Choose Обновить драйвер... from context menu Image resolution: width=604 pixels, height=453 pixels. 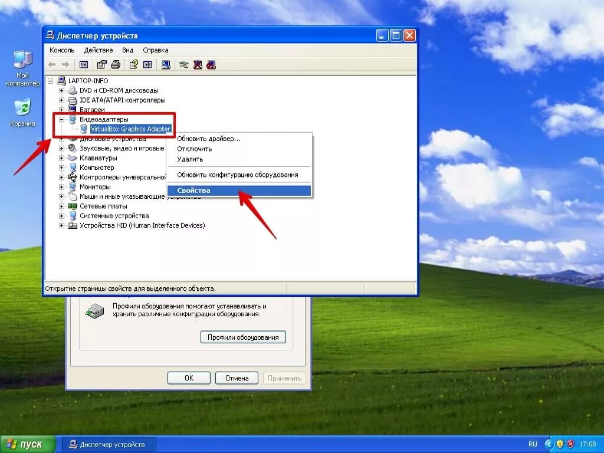coord(239,139)
